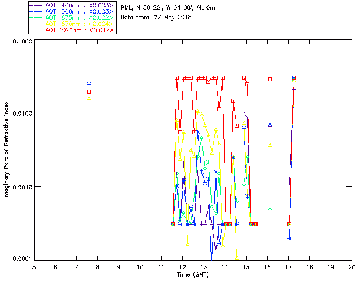Click the isolated blue asterisk marker before 8 GMT
362x289 pixels.
click(89, 84)
